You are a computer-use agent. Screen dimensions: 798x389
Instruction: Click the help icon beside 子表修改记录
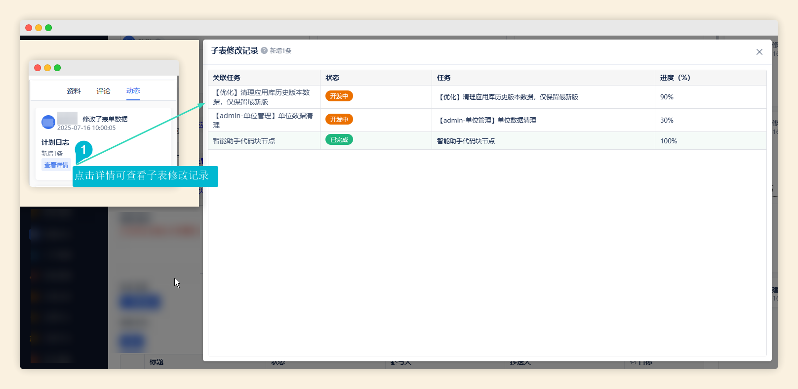coord(264,50)
